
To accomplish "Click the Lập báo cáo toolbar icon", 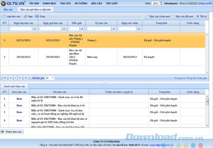I will [x=4, y=16].
